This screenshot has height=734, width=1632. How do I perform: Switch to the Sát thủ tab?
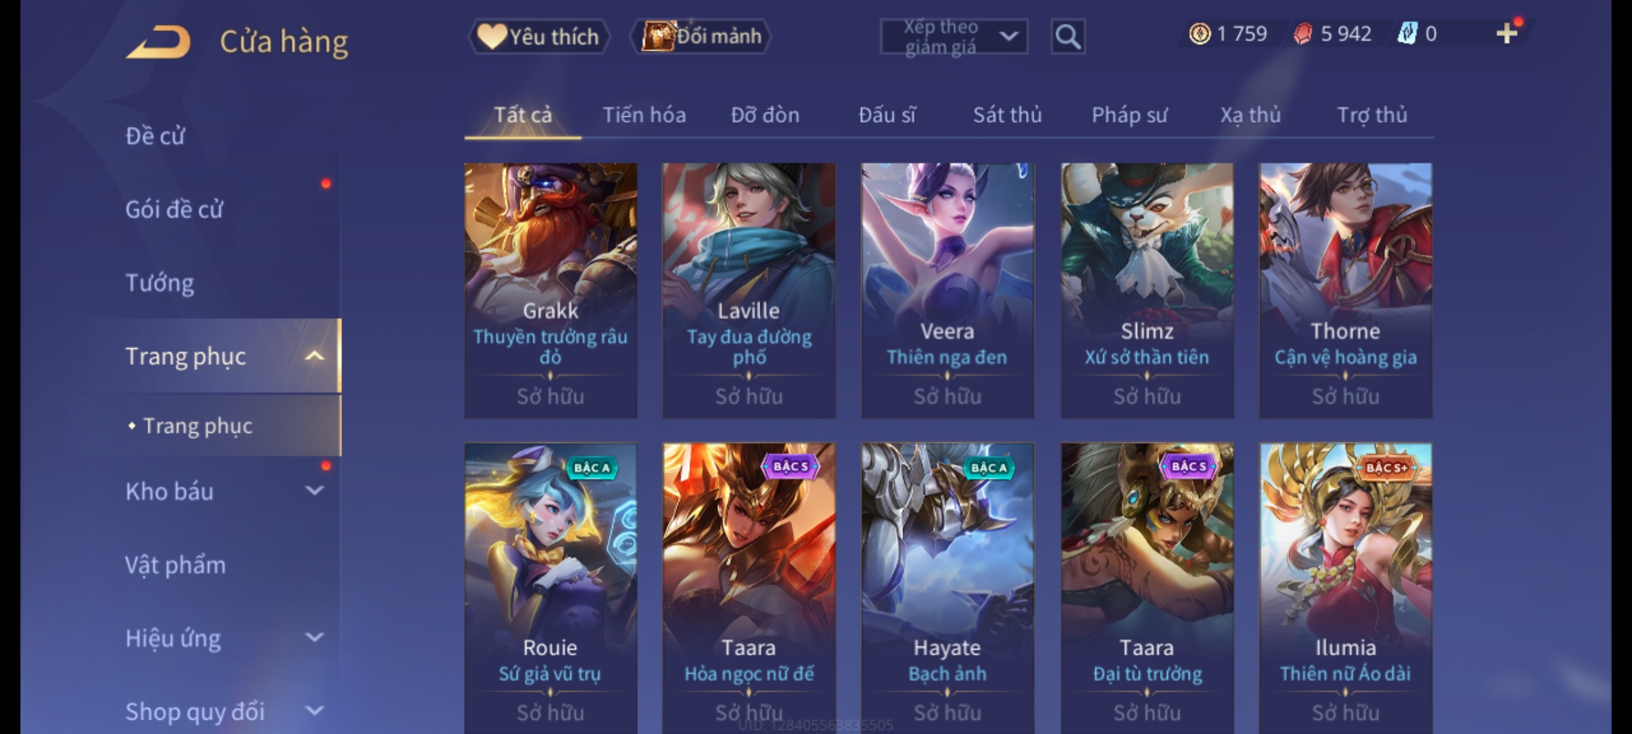tap(1007, 115)
